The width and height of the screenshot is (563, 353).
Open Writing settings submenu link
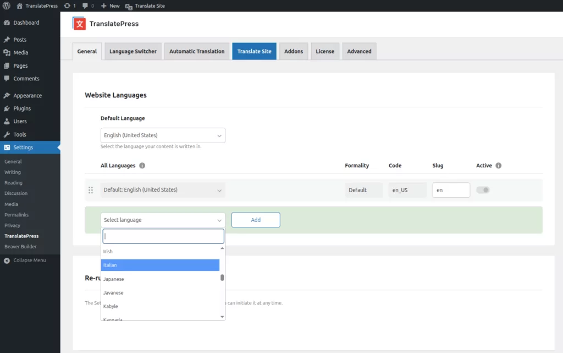[13, 172]
